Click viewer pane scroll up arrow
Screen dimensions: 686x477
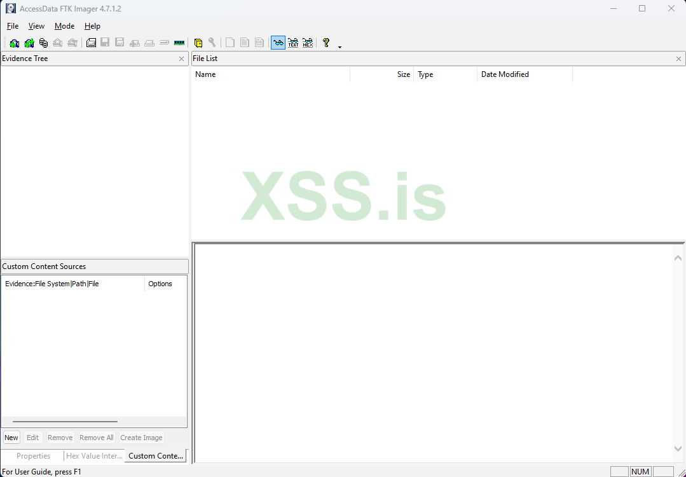coord(678,258)
